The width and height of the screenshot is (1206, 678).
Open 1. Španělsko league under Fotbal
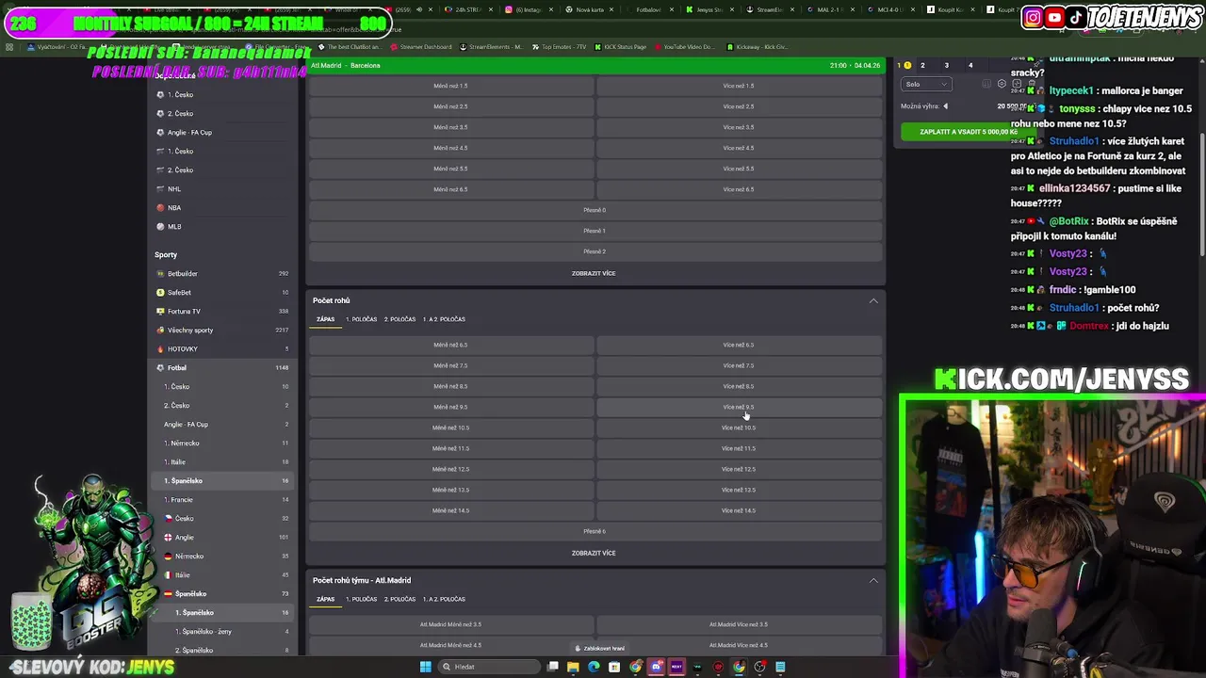[x=222, y=480]
